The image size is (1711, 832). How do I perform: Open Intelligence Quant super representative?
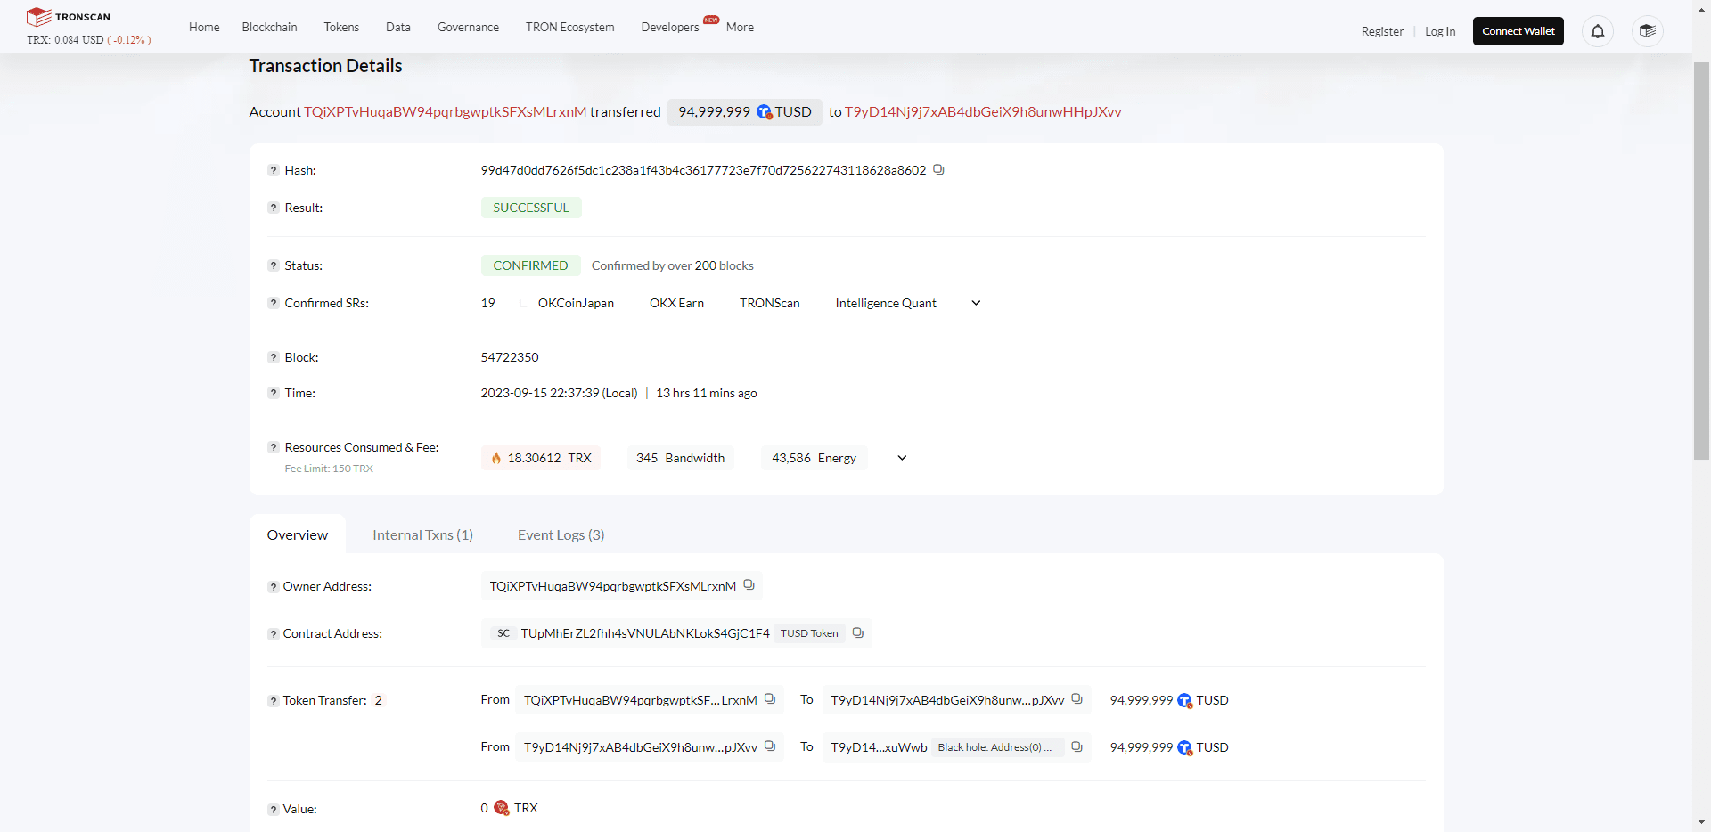886,303
